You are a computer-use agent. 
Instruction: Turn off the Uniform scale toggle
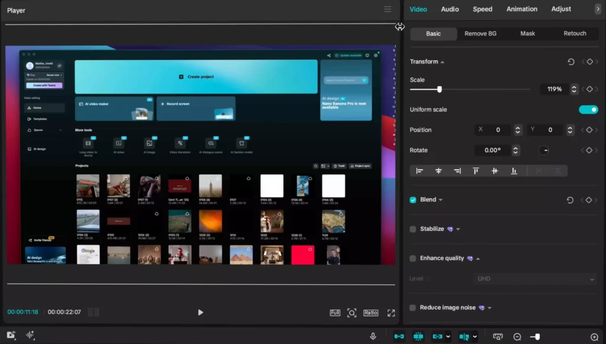[x=588, y=109]
